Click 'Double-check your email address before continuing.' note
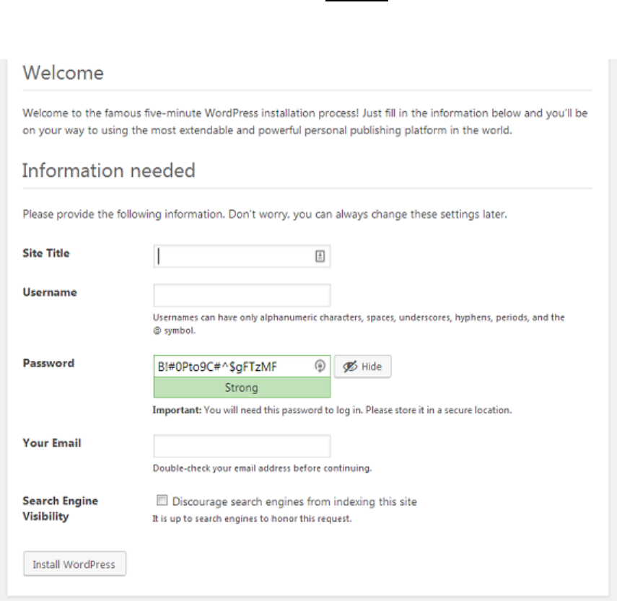Image resolution: width=617 pixels, height=601 pixels. pyautogui.click(x=262, y=468)
